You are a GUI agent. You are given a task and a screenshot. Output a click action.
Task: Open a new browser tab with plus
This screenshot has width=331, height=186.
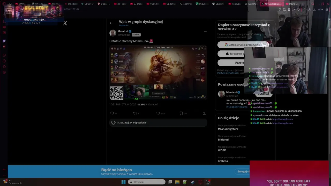[x=303, y=4]
